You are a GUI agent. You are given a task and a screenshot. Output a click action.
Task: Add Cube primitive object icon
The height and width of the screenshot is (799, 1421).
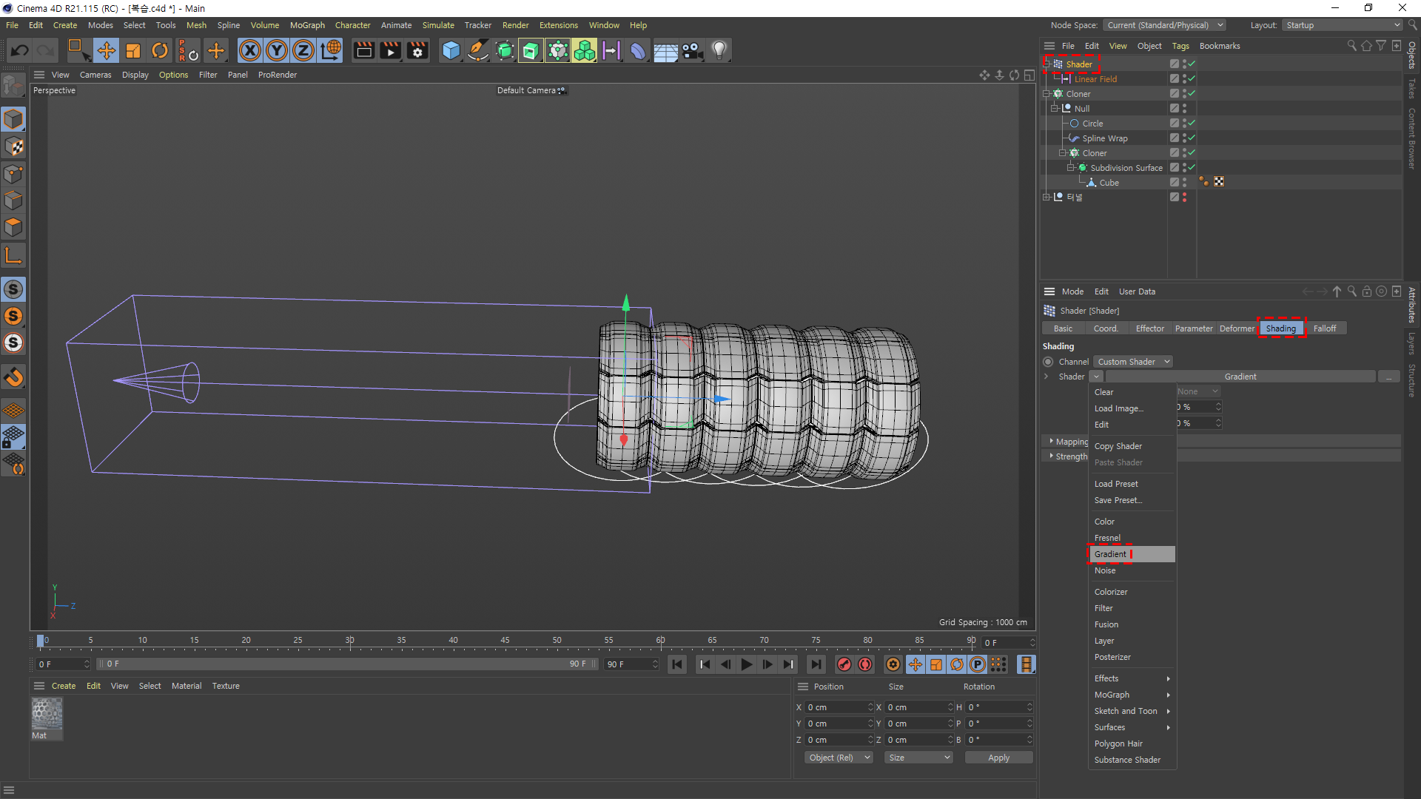pyautogui.click(x=451, y=50)
